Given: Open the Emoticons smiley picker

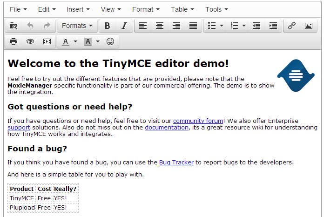Looking at the screenshot, I should pos(110,41).
